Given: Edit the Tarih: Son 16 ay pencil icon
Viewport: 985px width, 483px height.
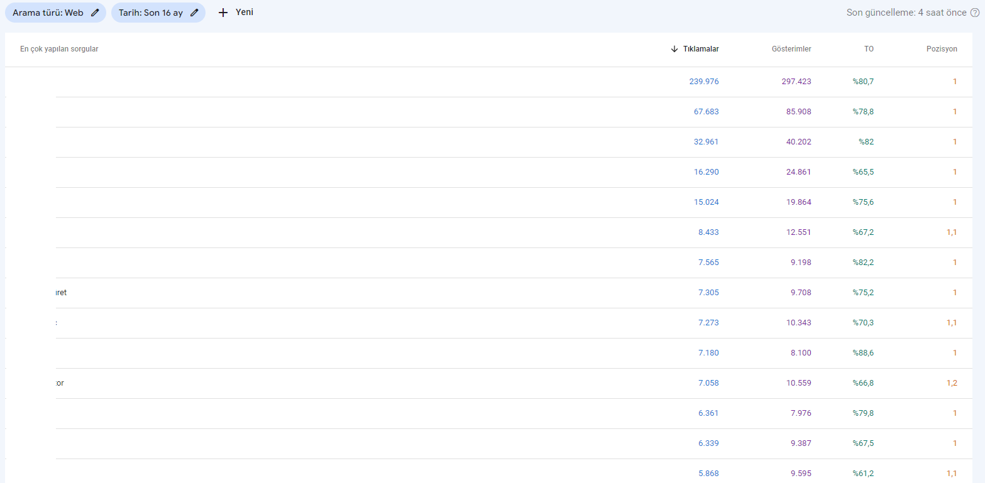Looking at the screenshot, I should 194,13.
